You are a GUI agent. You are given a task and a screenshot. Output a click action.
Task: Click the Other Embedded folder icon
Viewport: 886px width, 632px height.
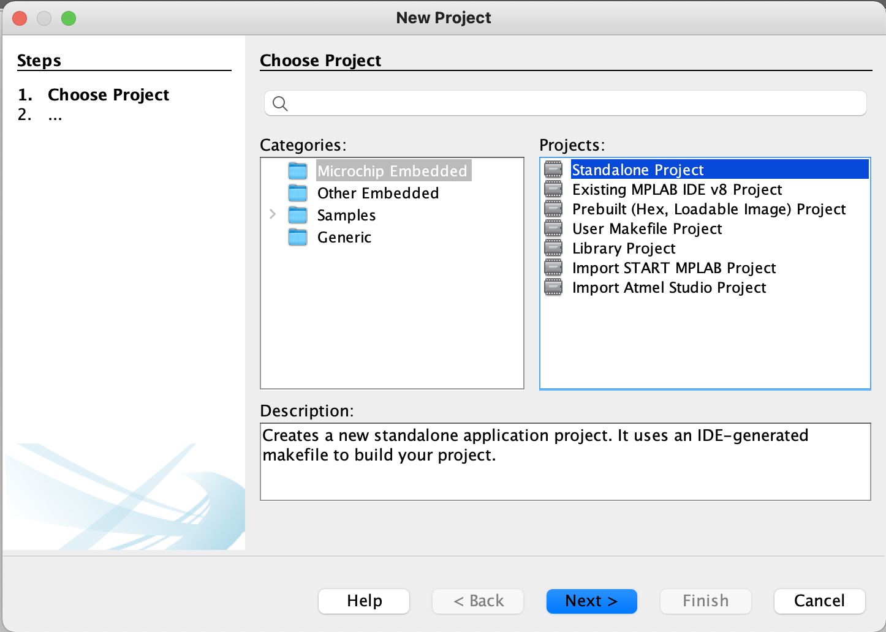click(298, 193)
